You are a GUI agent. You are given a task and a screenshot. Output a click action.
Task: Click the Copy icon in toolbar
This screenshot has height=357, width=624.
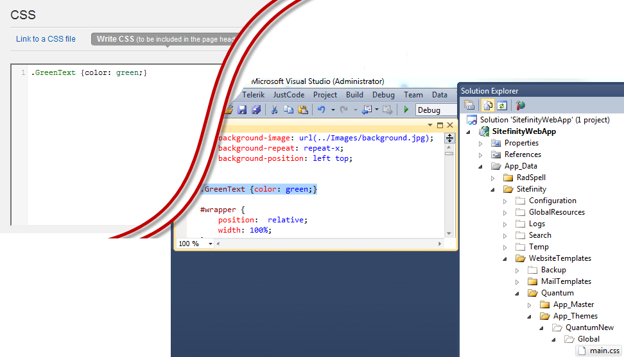(x=288, y=110)
